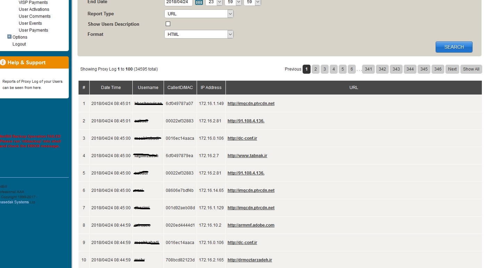Image resolution: width=485 pixels, height=268 pixels.
Task: Click IP address 172.16.2.7
Action: coord(209,156)
